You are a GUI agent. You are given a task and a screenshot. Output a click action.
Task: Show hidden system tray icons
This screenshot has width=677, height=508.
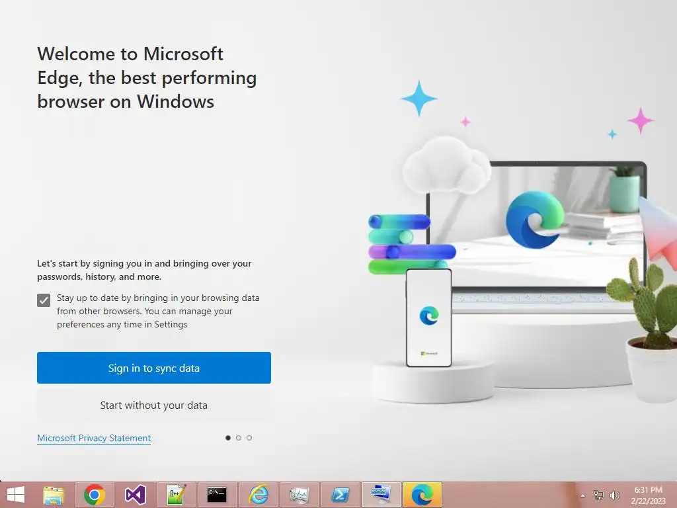click(x=583, y=495)
